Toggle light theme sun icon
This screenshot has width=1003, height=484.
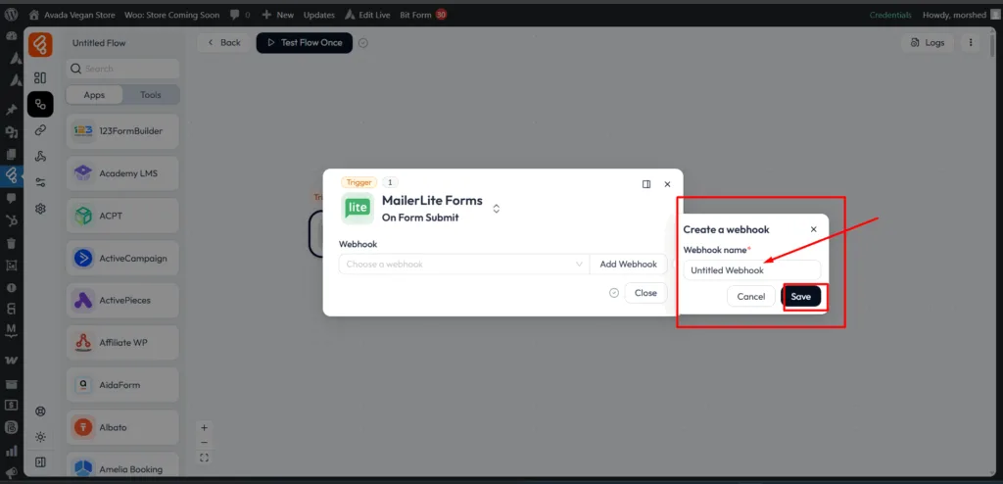coord(40,437)
